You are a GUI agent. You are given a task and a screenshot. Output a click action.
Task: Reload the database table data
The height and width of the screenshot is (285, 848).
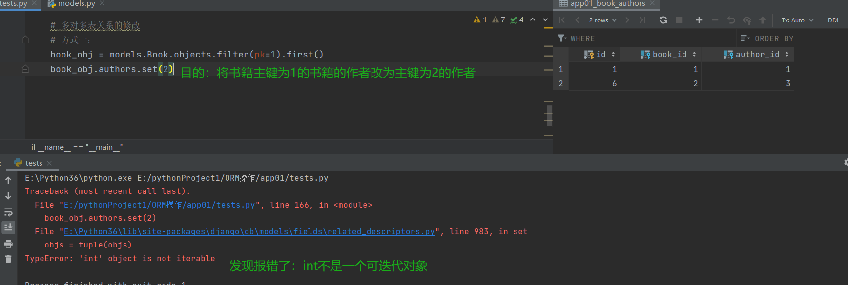point(663,20)
